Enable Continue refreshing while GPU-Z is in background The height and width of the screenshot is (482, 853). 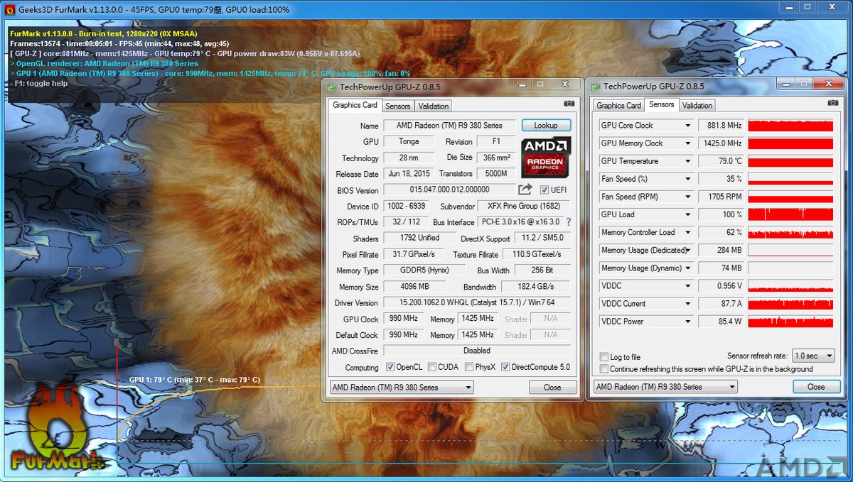tap(604, 369)
